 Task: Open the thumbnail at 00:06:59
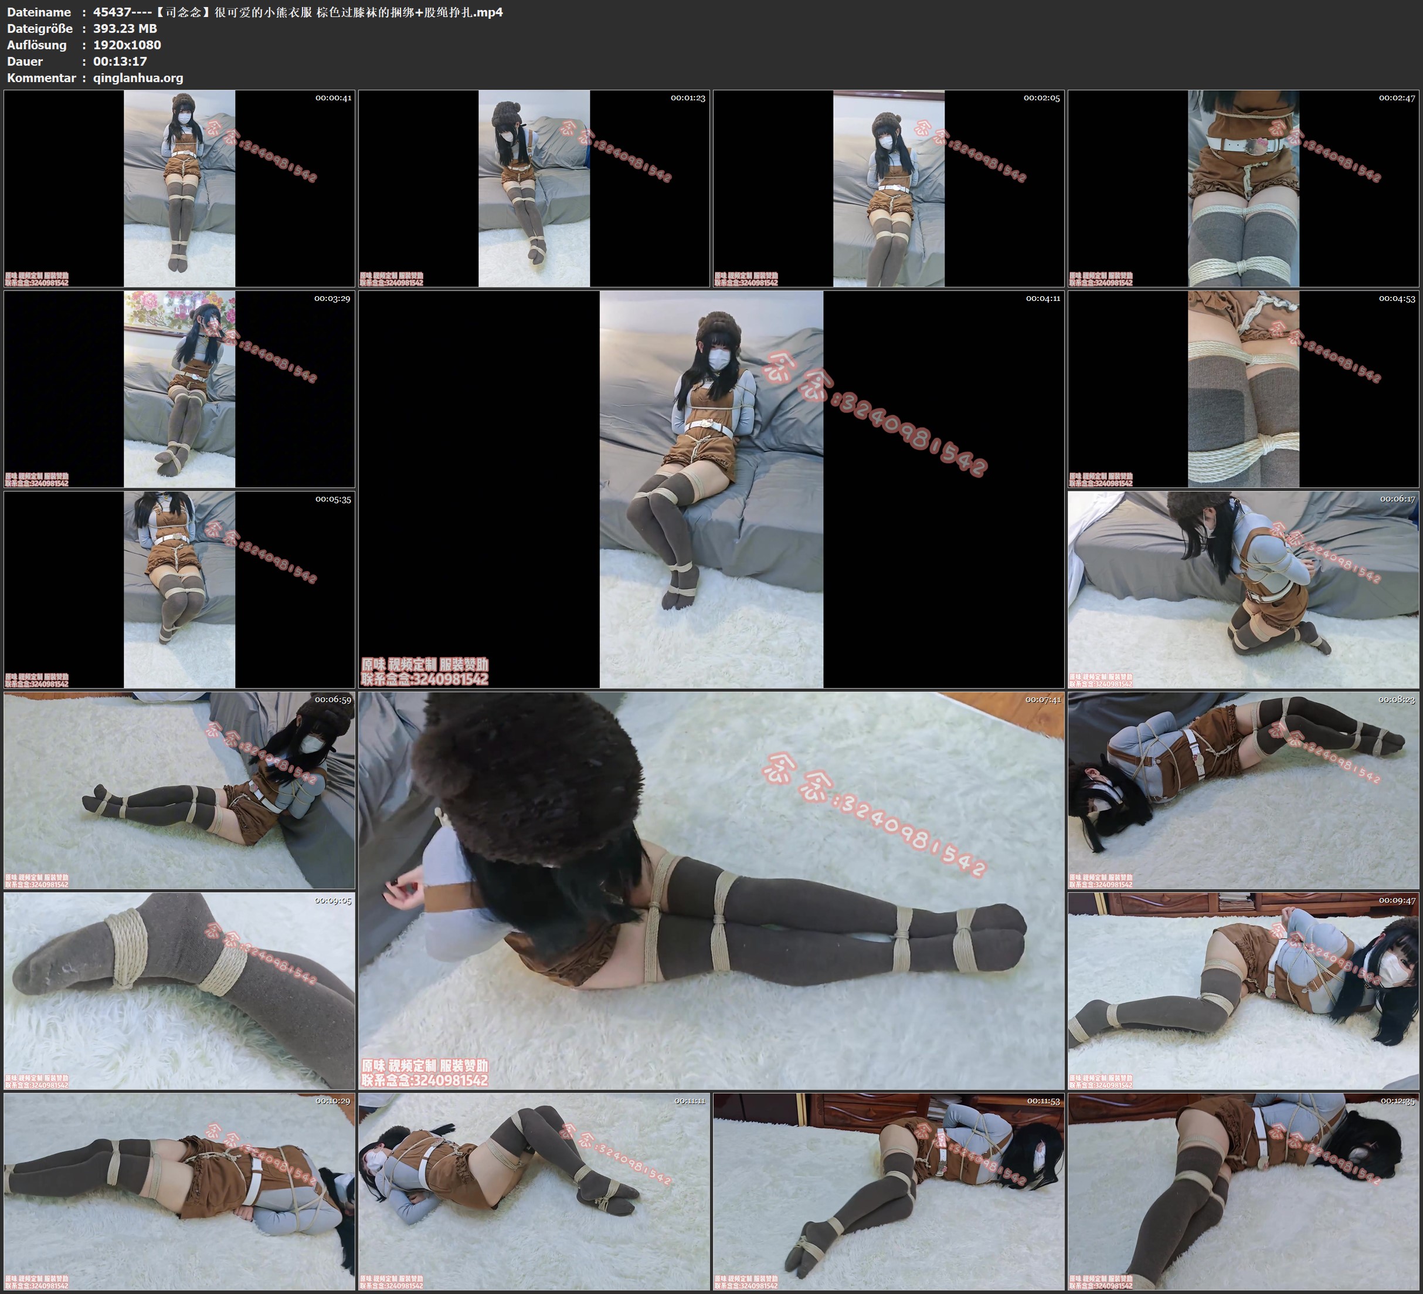179,790
